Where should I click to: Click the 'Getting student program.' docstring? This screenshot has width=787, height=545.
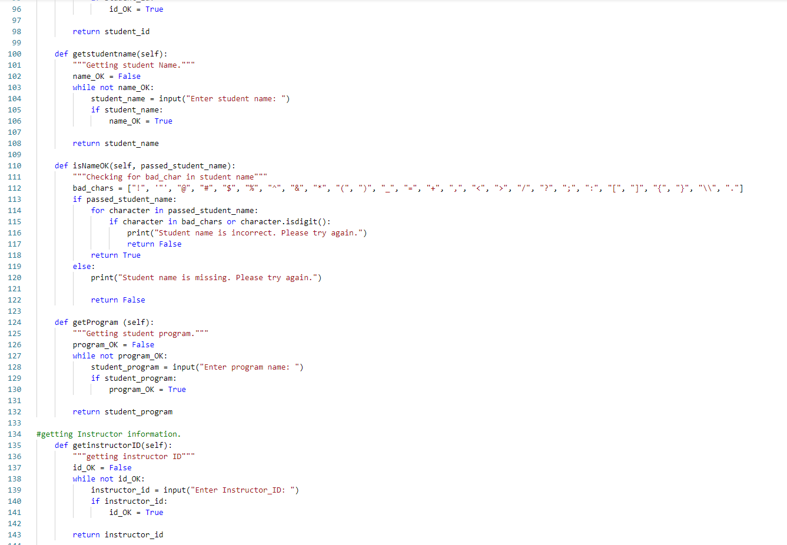[141, 334]
